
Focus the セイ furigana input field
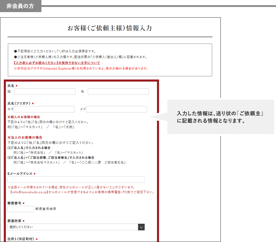coord(45,109)
